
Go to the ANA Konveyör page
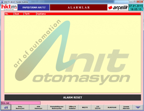coord(39,107)
